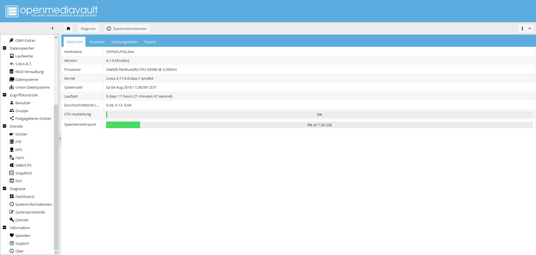The image size is (536, 255).
Task: Click the load average value 0.58, 0.13, 0.04
Action: (119, 105)
